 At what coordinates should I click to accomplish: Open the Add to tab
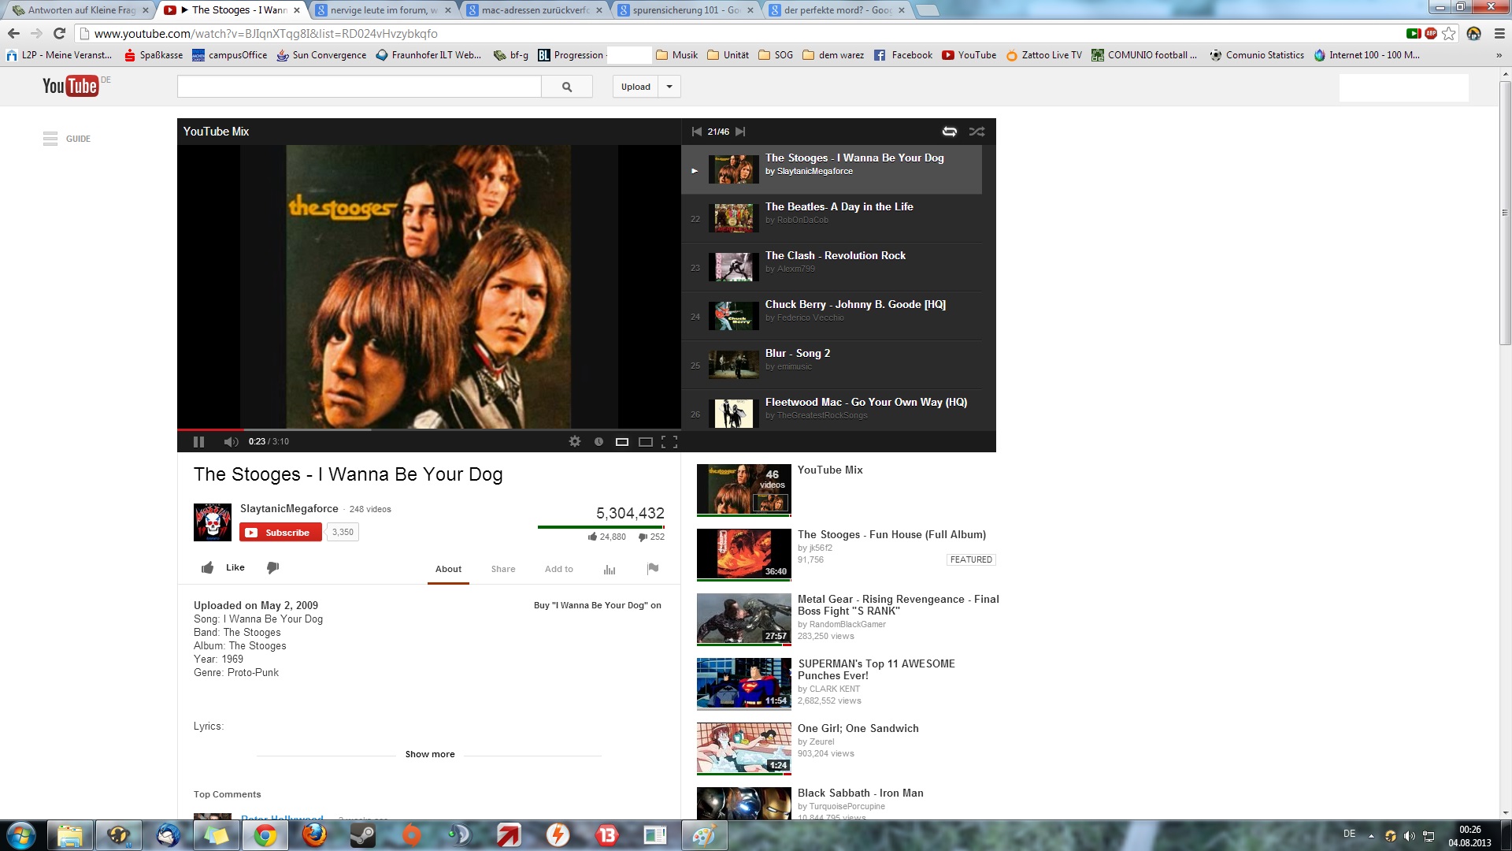pyautogui.click(x=559, y=569)
